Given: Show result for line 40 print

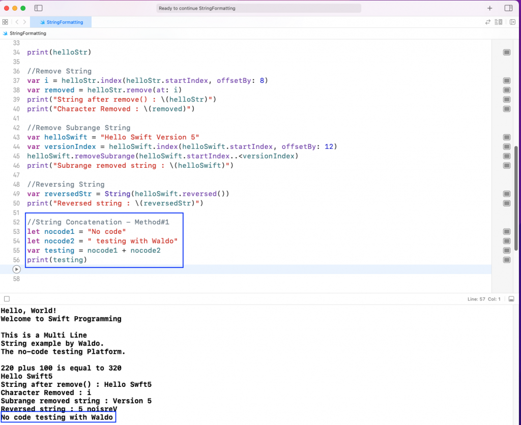Looking at the screenshot, I should tap(507, 109).
